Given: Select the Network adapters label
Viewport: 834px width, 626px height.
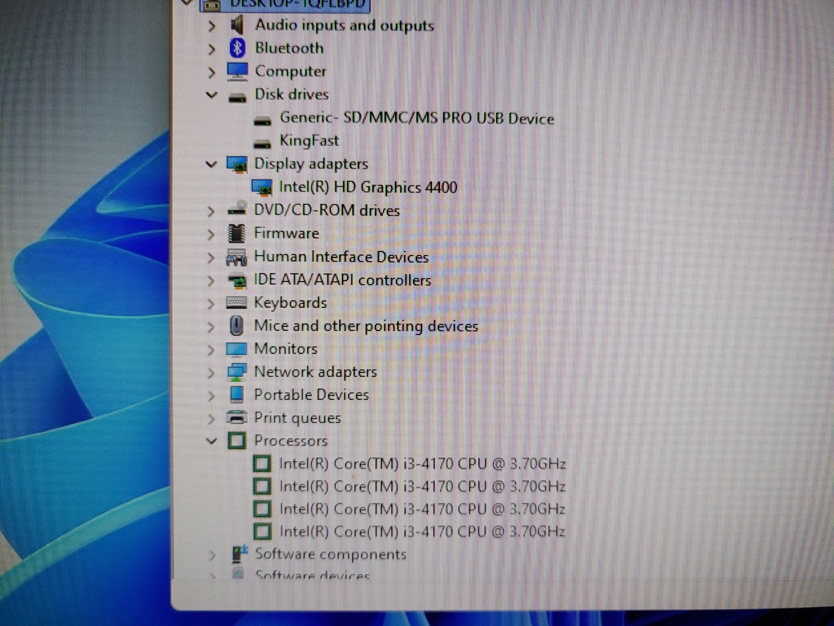Looking at the screenshot, I should (x=316, y=372).
